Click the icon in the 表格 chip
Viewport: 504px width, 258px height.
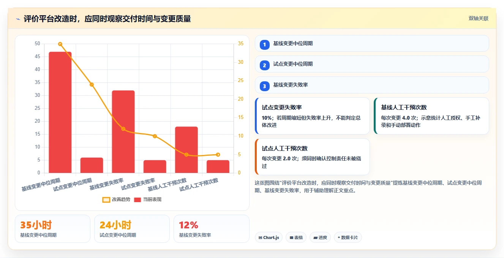(291, 237)
